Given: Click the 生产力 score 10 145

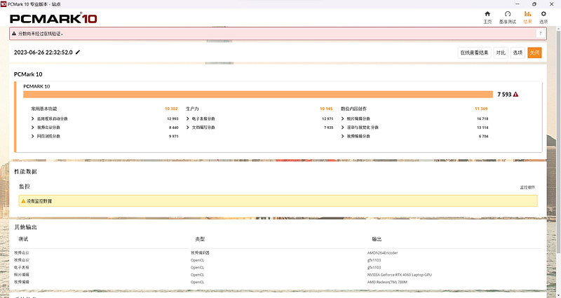Looking at the screenshot, I should [326, 109].
